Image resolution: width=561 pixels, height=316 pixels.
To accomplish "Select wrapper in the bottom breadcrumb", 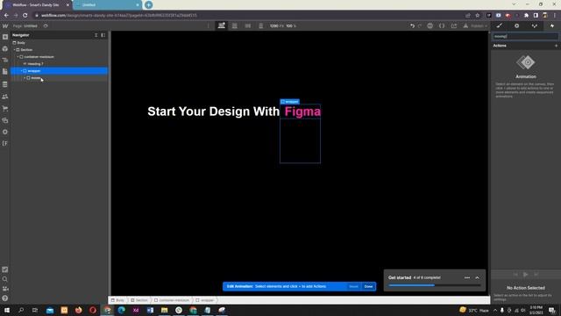I will 205,300.
